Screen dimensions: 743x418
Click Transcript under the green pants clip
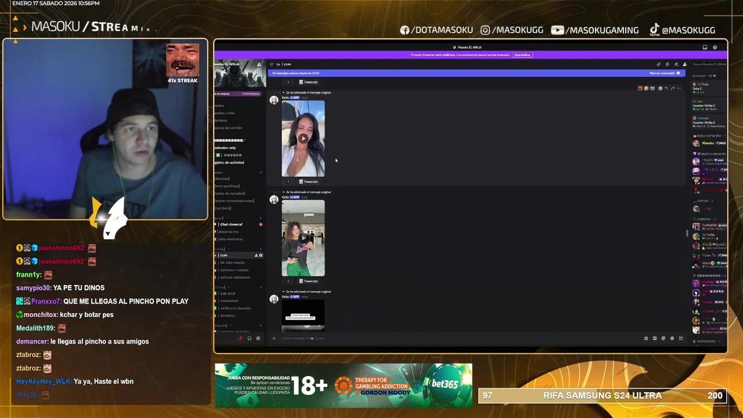pos(308,281)
